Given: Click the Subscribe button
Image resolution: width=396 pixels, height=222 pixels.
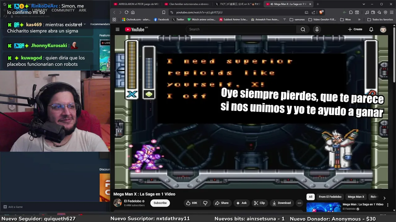Looking at the screenshot, I should [160, 203].
